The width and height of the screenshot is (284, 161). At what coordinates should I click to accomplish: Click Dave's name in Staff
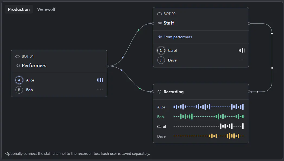172,60
